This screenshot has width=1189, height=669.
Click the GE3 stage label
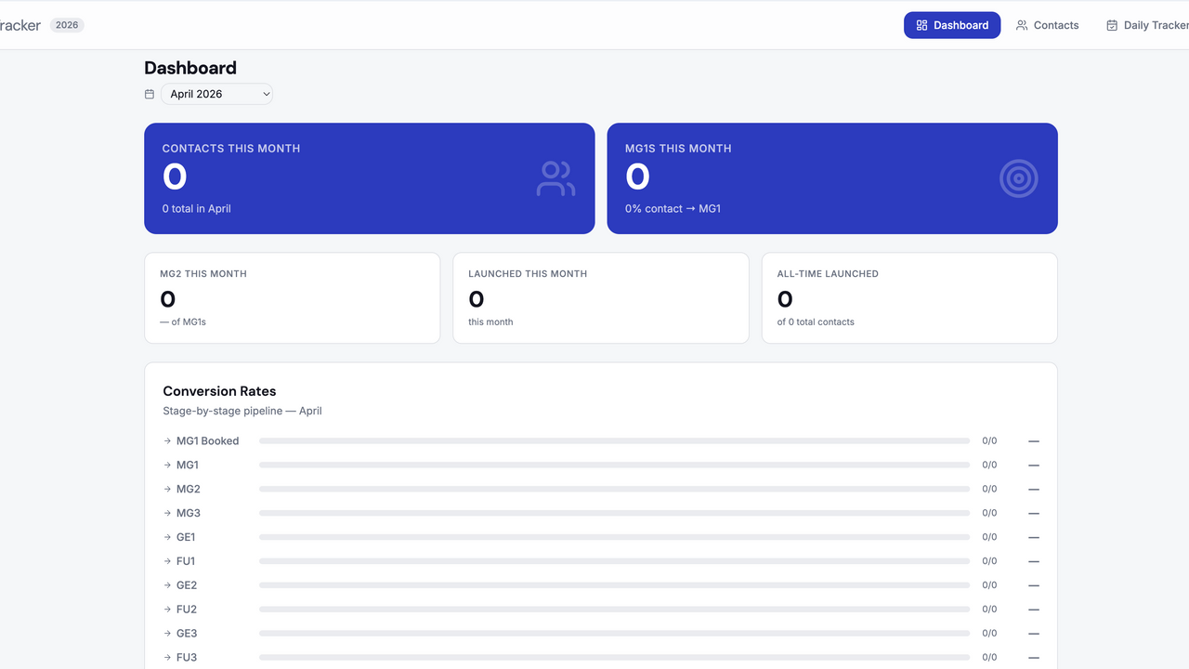point(187,635)
